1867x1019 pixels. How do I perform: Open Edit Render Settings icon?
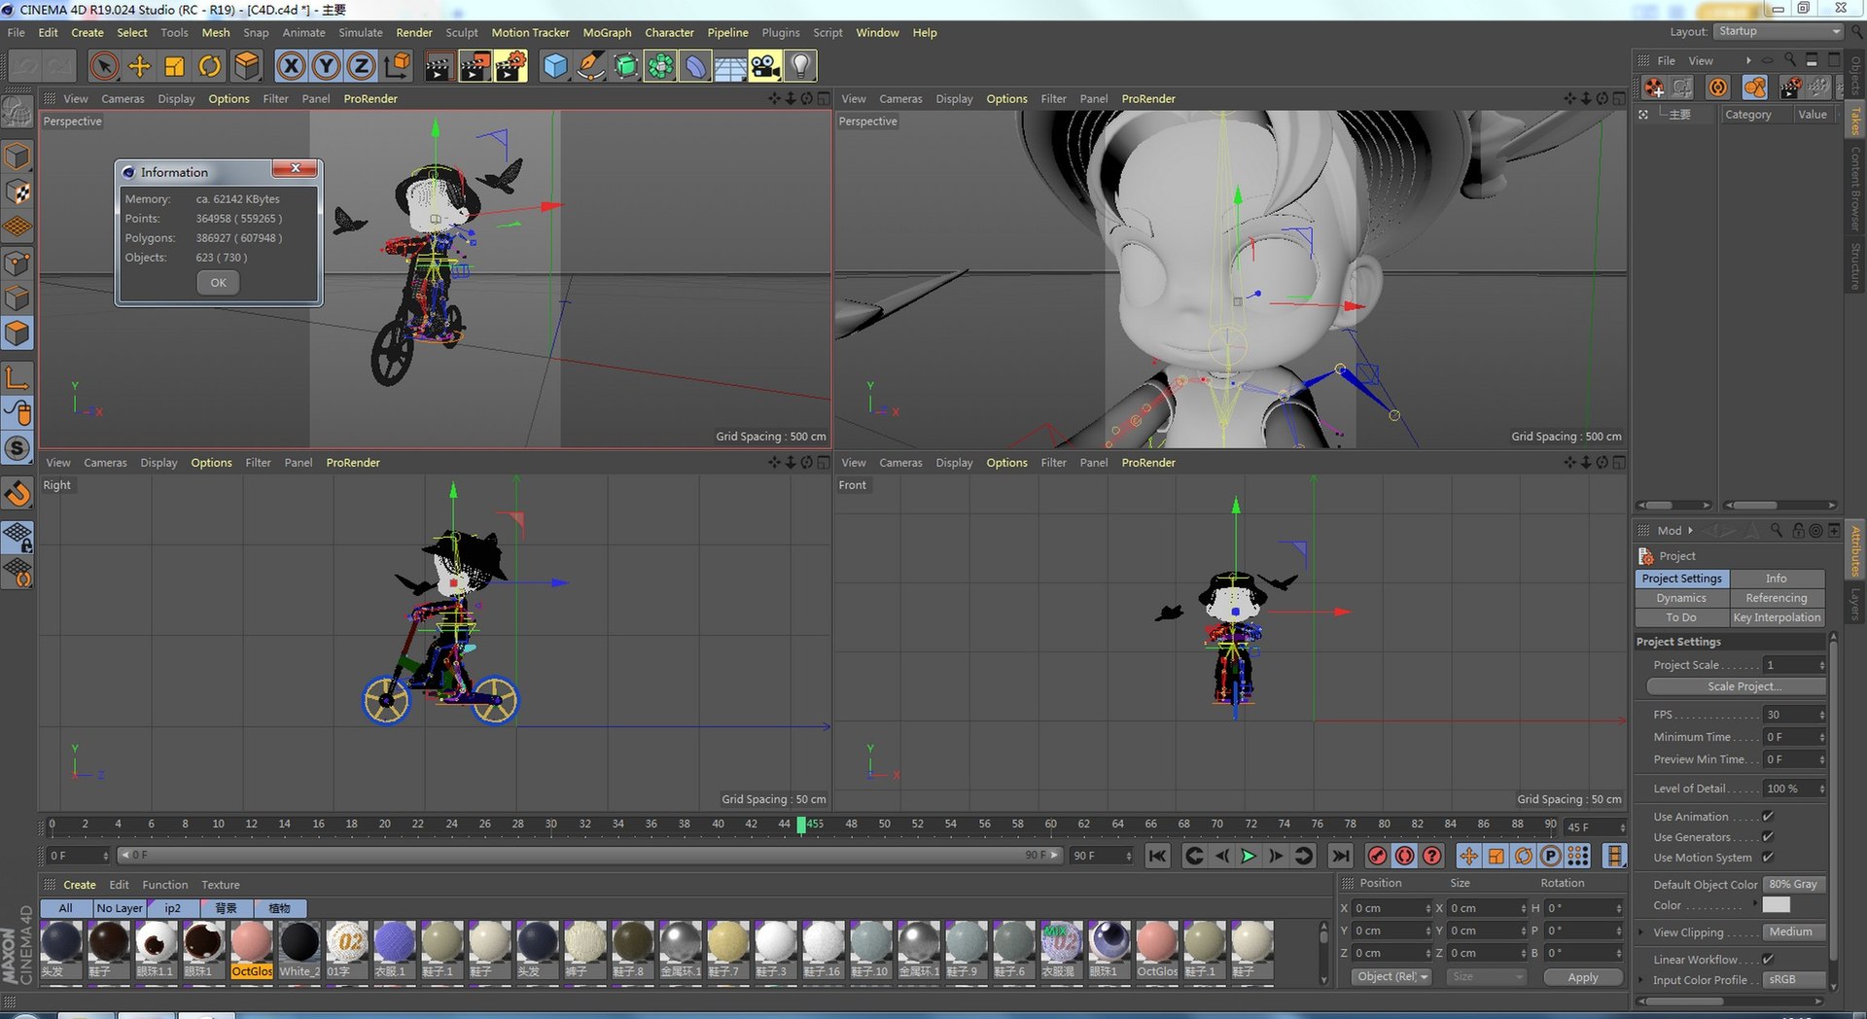[511, 66]
